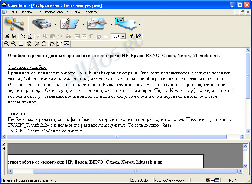Open the layout markup dropdown arrow
252x184 pixels.
point(84,24)
